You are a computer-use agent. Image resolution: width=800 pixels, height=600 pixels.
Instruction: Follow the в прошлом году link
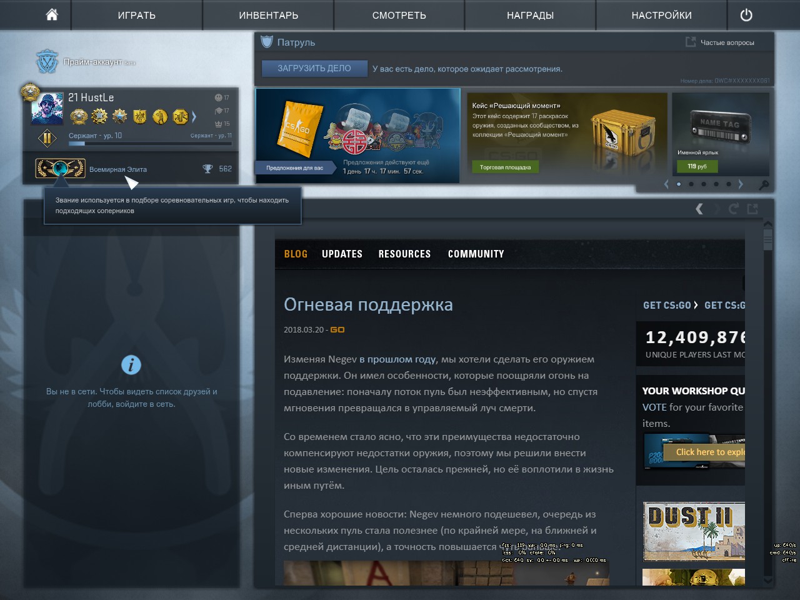click(x=397, y=359)
